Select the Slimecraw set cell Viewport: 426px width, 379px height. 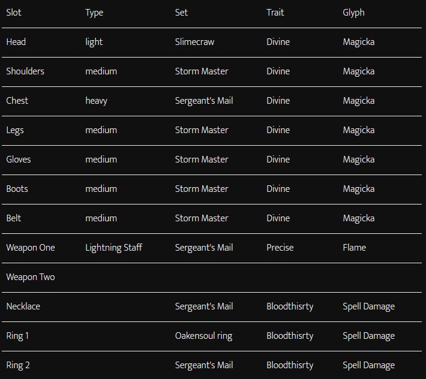point(194,42)
